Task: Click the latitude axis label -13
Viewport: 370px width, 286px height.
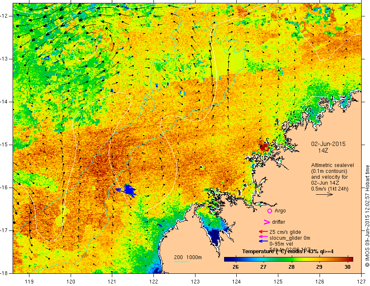Action: 5,59
